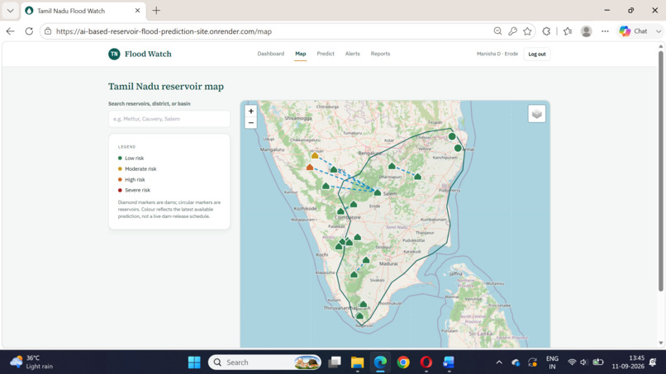
Task: Click the orange high-risk dam marker
Action: pos(310,168)
